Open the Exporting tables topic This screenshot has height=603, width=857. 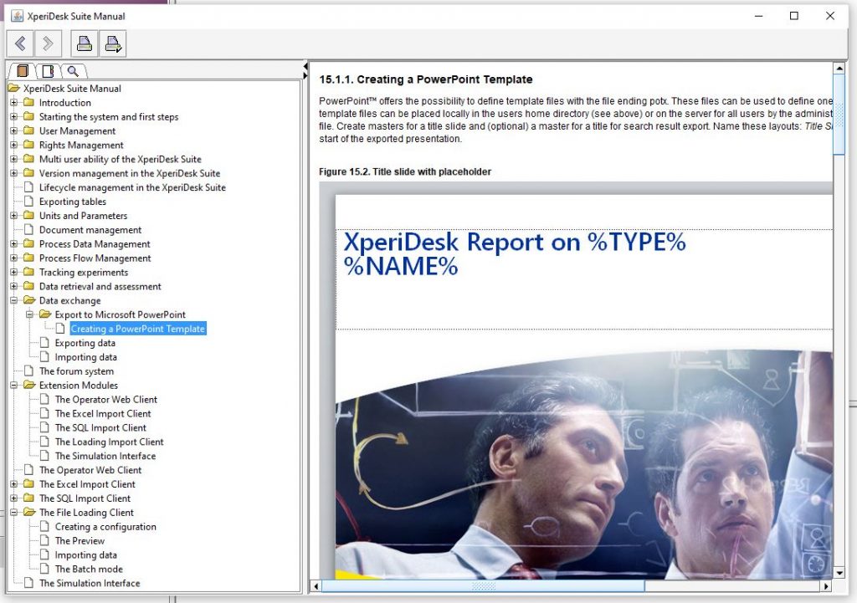[73, 202]
